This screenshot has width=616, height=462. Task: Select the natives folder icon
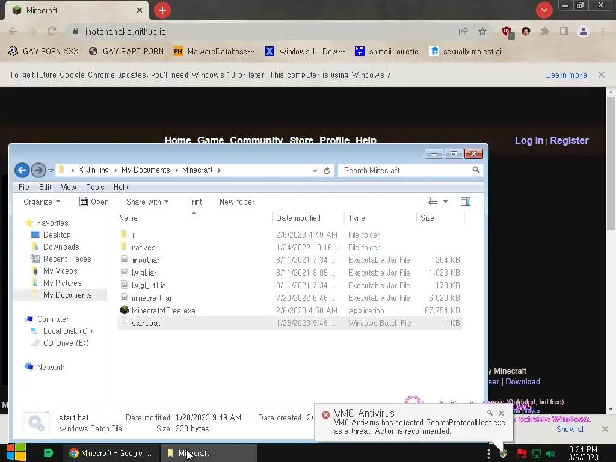(x=124, y=247)
